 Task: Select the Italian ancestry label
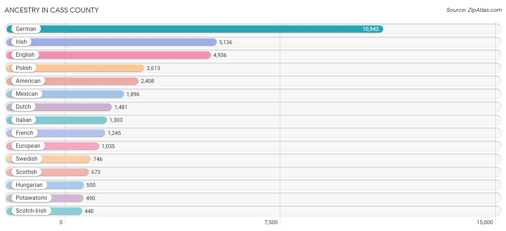click(x=24, y=120)
